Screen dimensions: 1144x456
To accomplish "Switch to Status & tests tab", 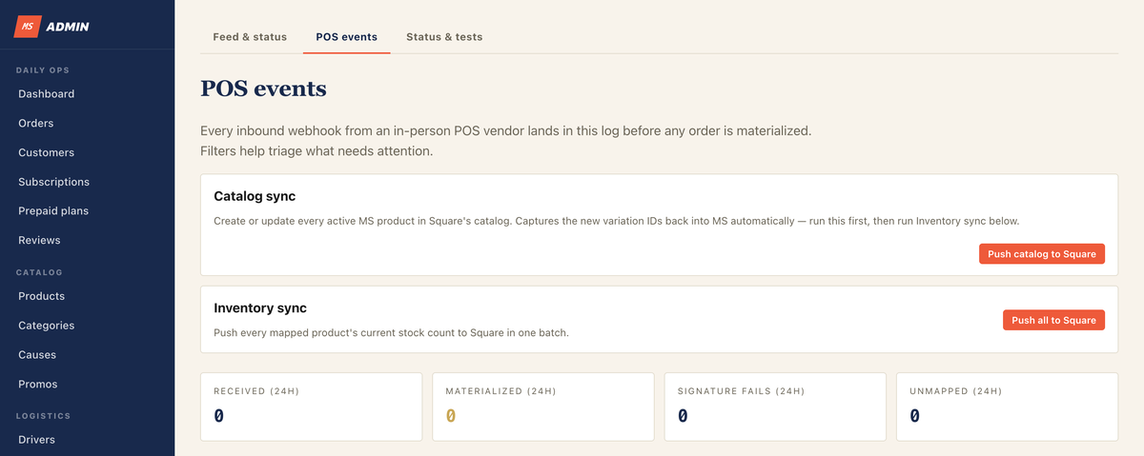I will (x=444, y=37).
